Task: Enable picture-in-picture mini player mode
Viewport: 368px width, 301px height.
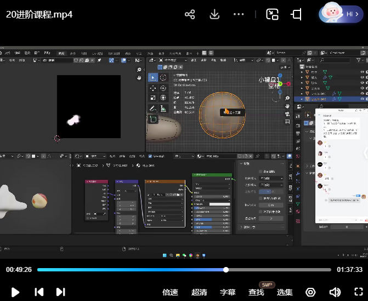Action: pyautogui.click(x=272, y=14)
